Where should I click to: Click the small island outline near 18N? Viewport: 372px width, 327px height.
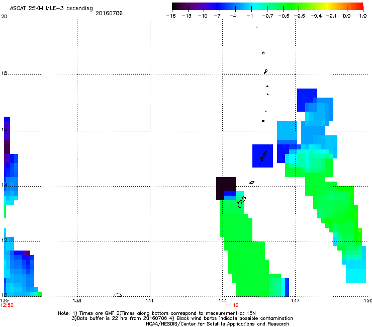coord(266,71)
